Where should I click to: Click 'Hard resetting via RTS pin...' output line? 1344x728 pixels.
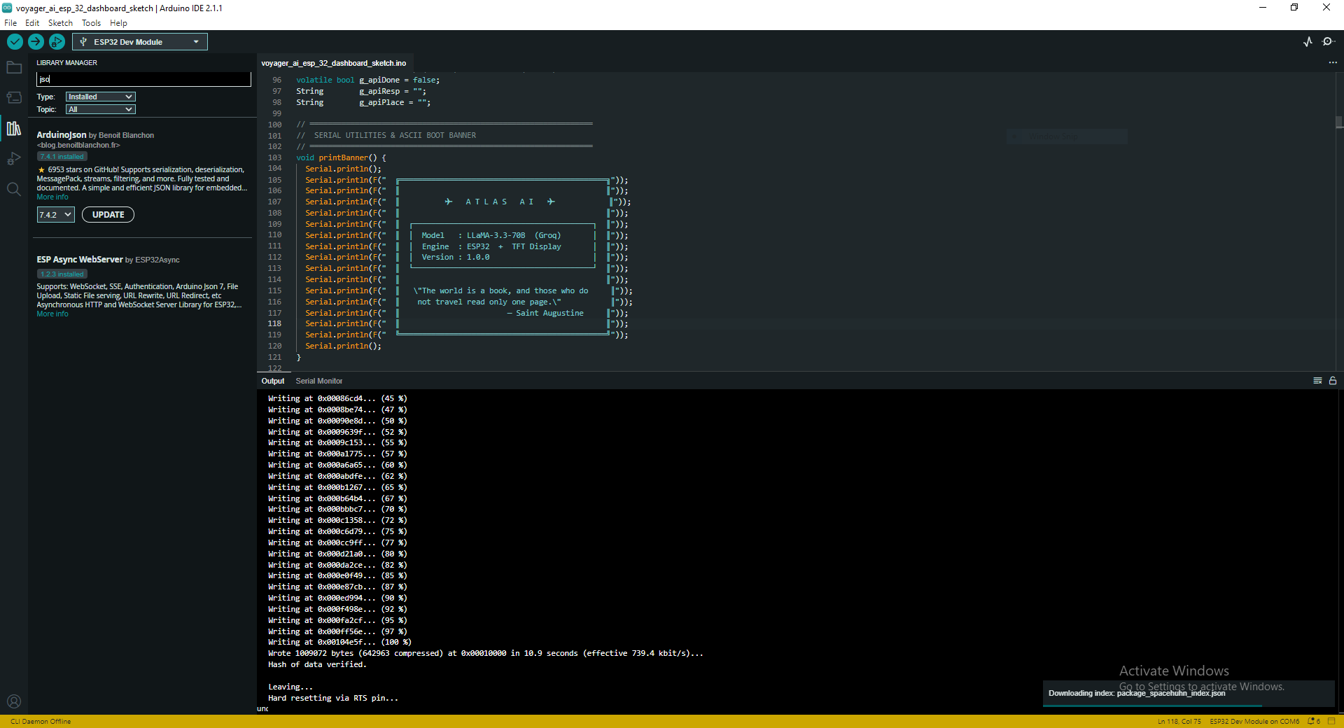tap(333, 699)
